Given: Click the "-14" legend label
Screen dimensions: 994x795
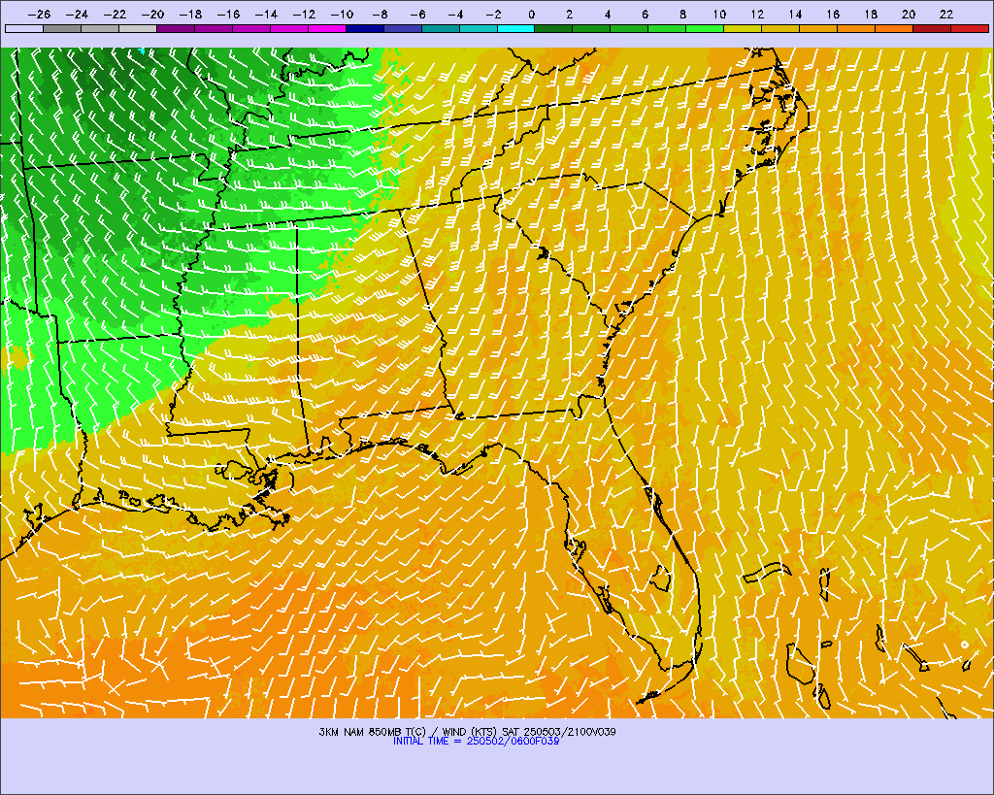Looking at the screenshot, I should [266, 15].
